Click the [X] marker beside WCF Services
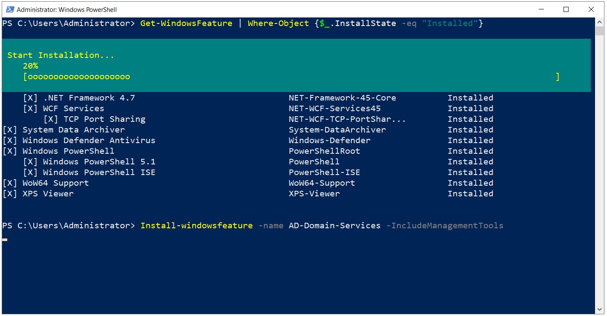This screenshot has width=607, height=316. (x=30, y=108)
